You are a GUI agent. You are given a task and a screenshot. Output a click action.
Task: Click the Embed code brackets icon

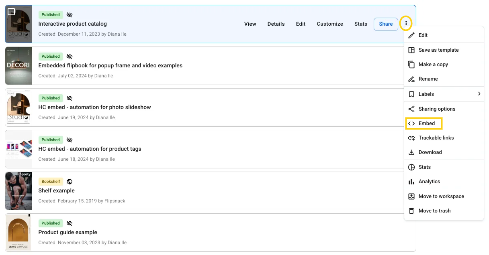(411, 123)
